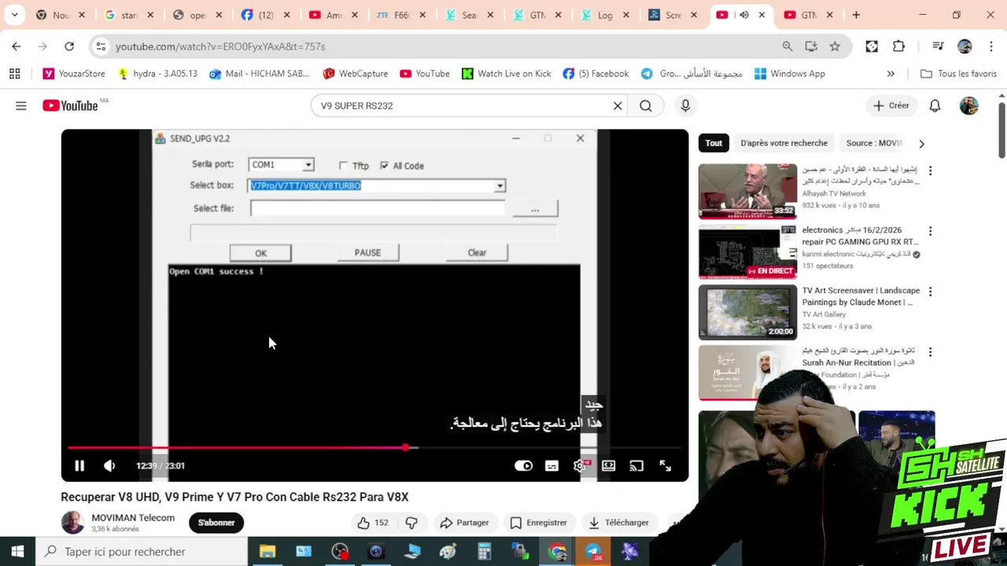The image size is (1007, 566).
Task: Open YouzarStore bookmark
Action: click(74, 74)
